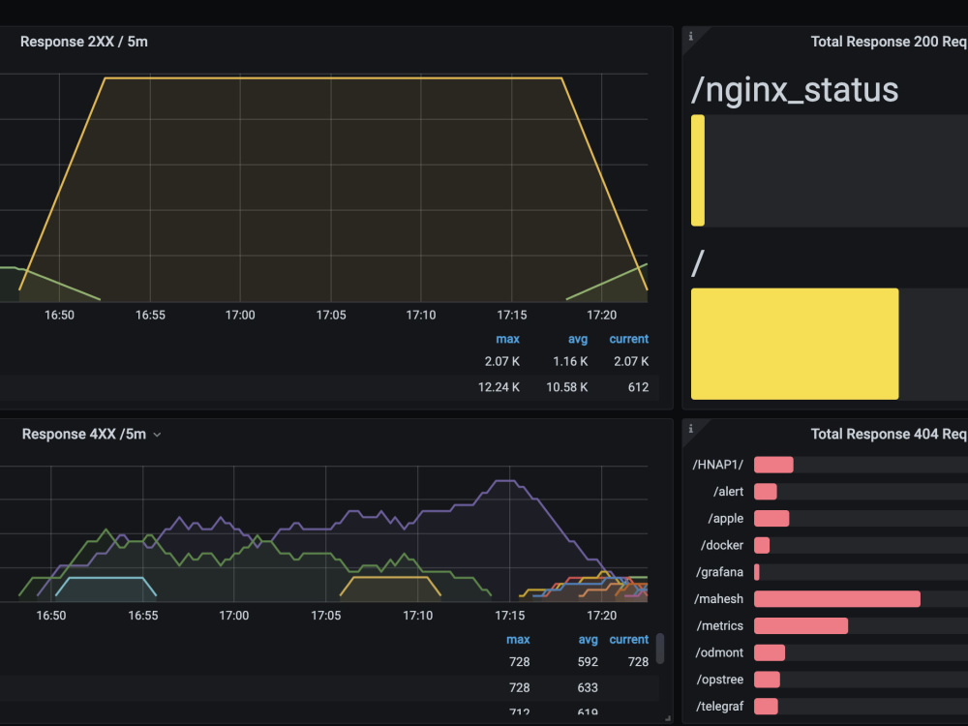Click the large yellow bar for /
This screenshot has width=968, height=726.
click(795, 344)
